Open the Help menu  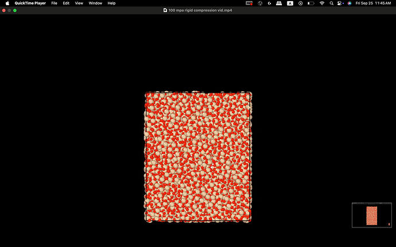[x=111, y=3]
